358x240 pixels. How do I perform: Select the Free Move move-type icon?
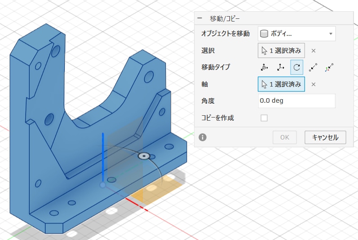(264, 67)
